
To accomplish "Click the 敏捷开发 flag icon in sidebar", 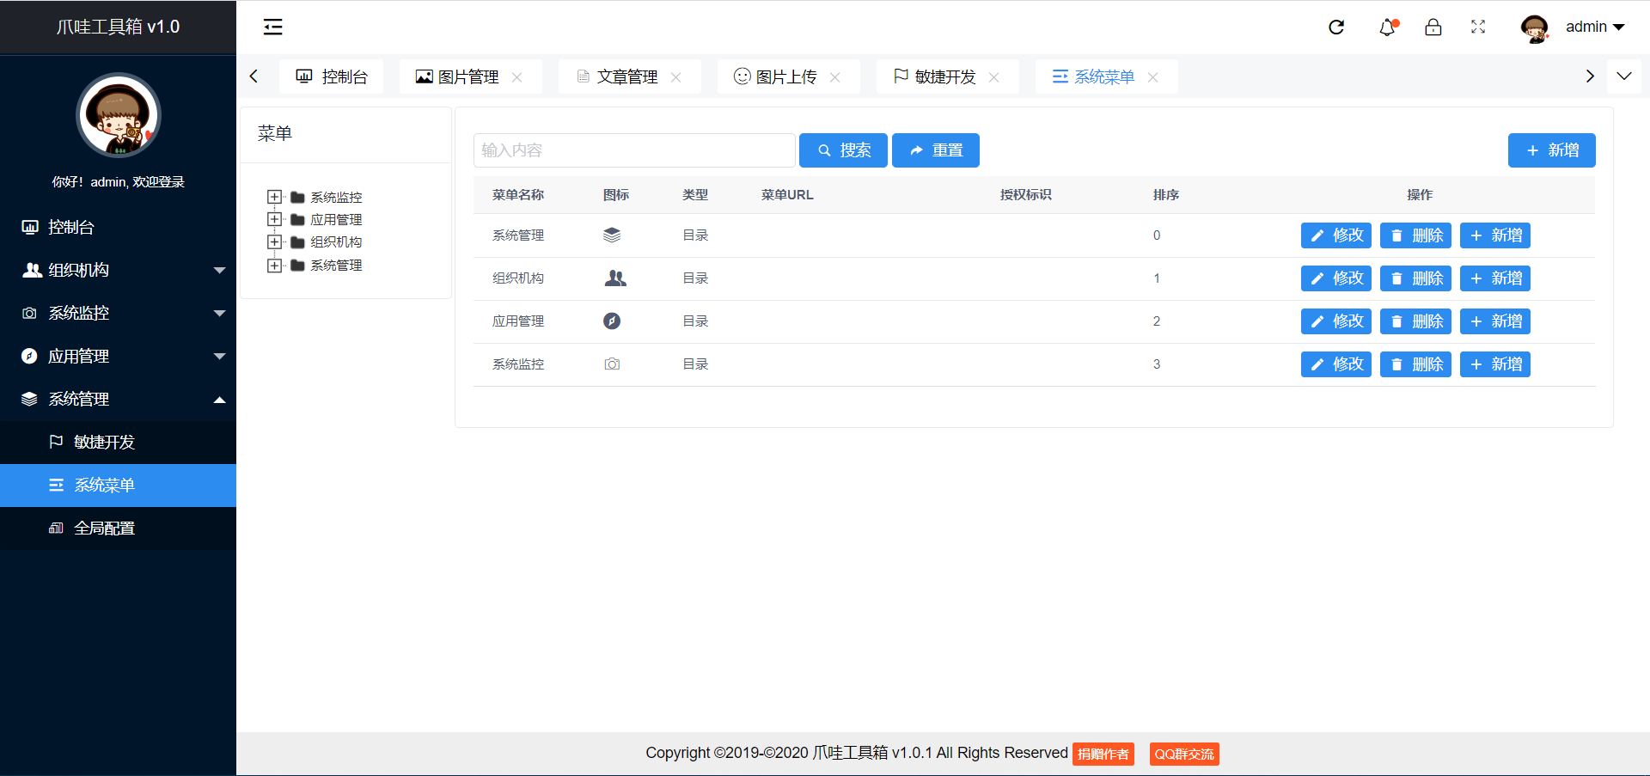I will tap(55, 442).
